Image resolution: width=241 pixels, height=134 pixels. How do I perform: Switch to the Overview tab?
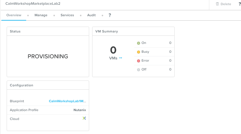14,15
